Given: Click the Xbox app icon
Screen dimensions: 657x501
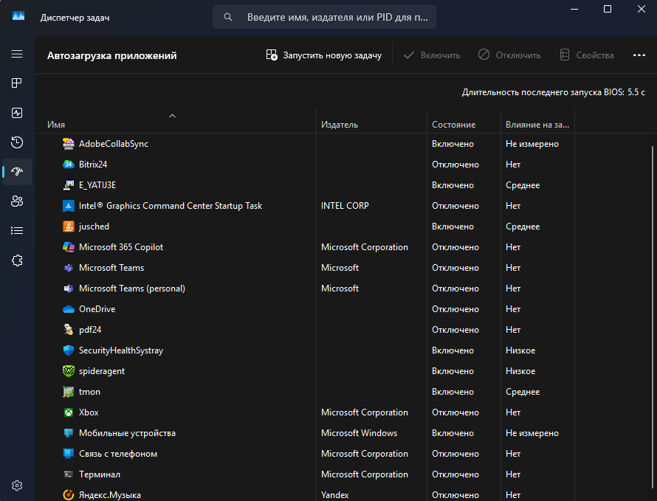Looking at the screenshot, I should coord(69,412).
